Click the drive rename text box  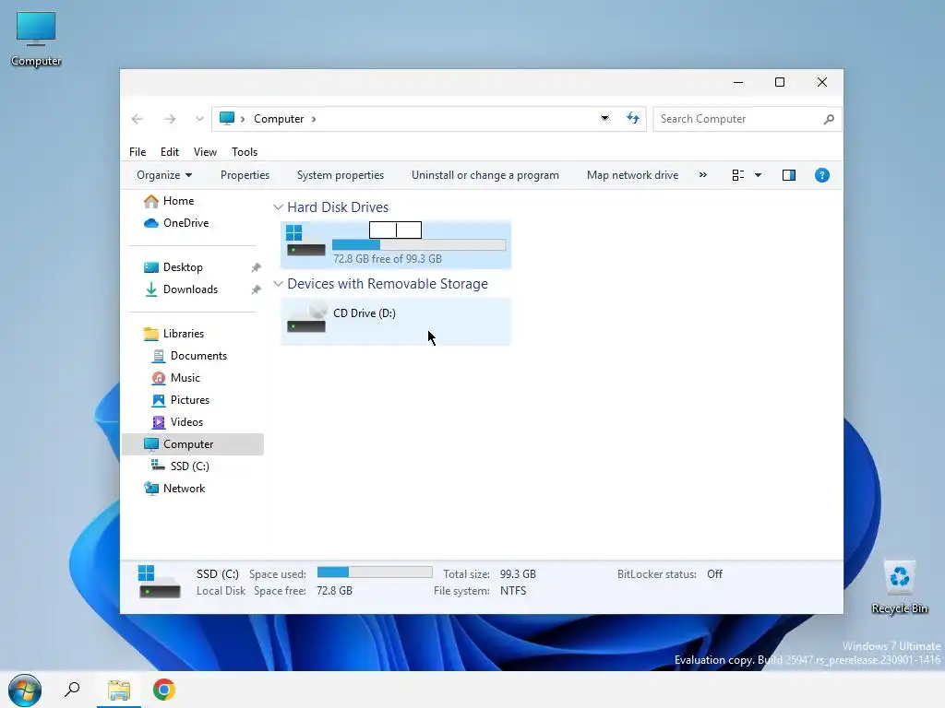pos(395,230)
